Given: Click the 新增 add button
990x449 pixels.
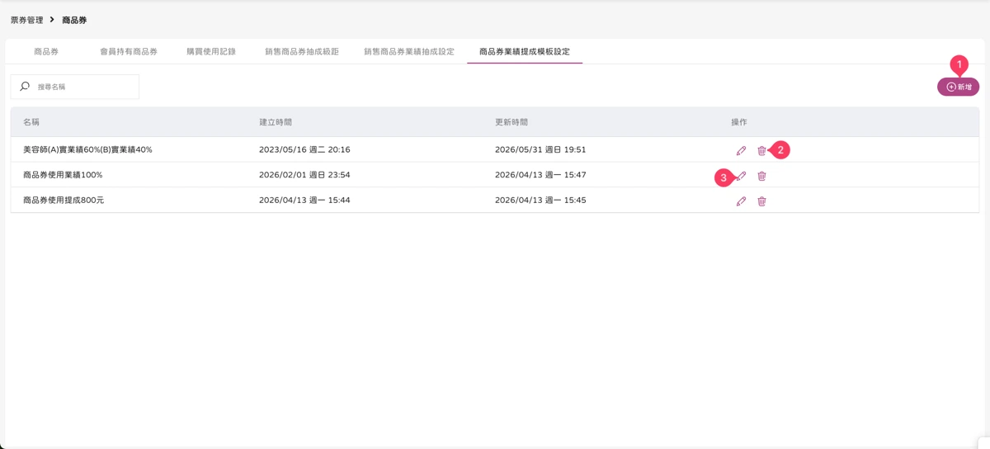Looking at the screenshot, I should click(958, 87).
